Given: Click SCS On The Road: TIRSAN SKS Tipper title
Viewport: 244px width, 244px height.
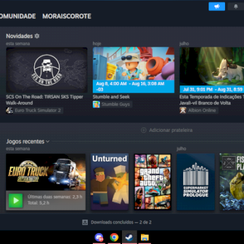Looking at the screenshot, I should [x=45, y=100].
